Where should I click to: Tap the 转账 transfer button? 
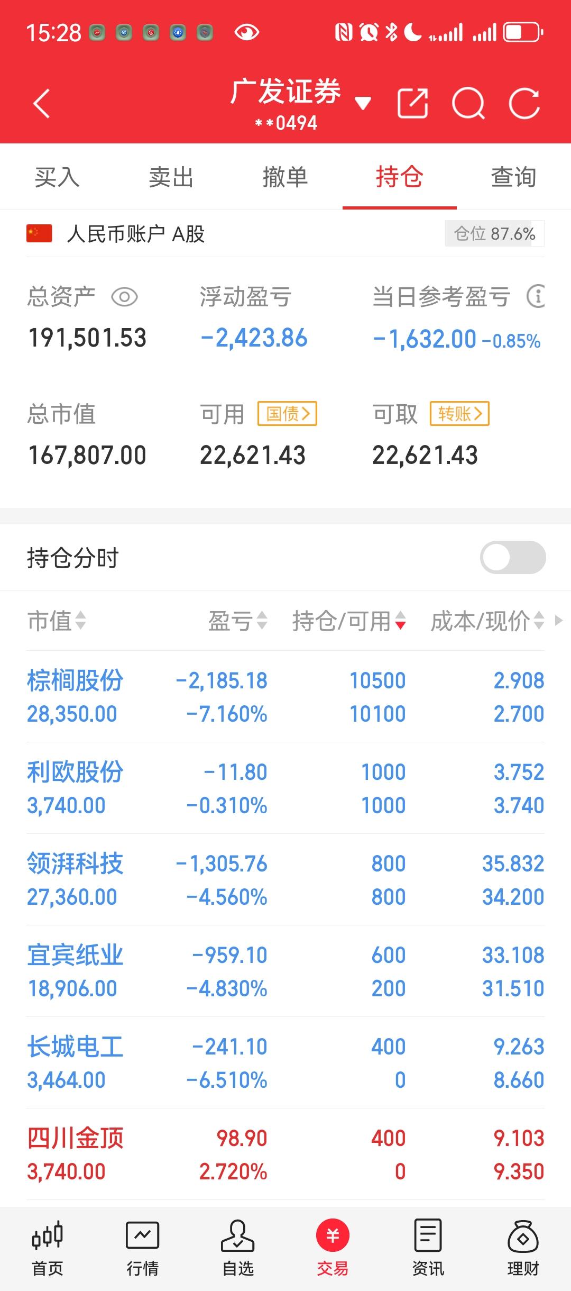coord(459,413)
